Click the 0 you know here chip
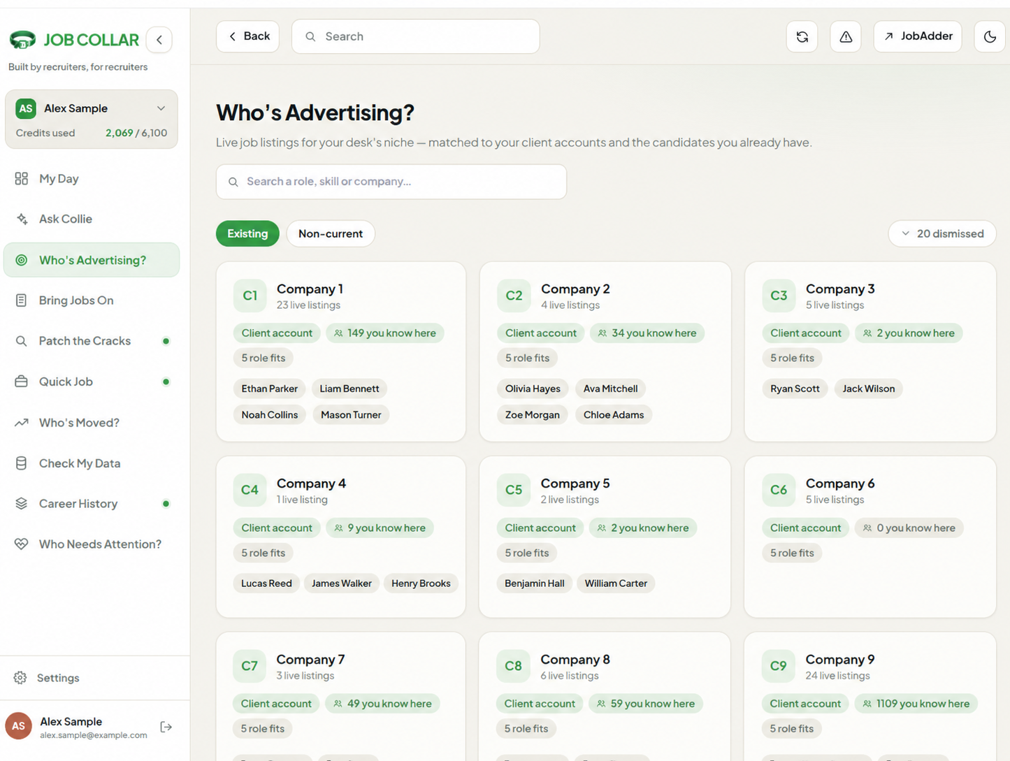The image size is (1010, 761). click(x=909, y=528)
